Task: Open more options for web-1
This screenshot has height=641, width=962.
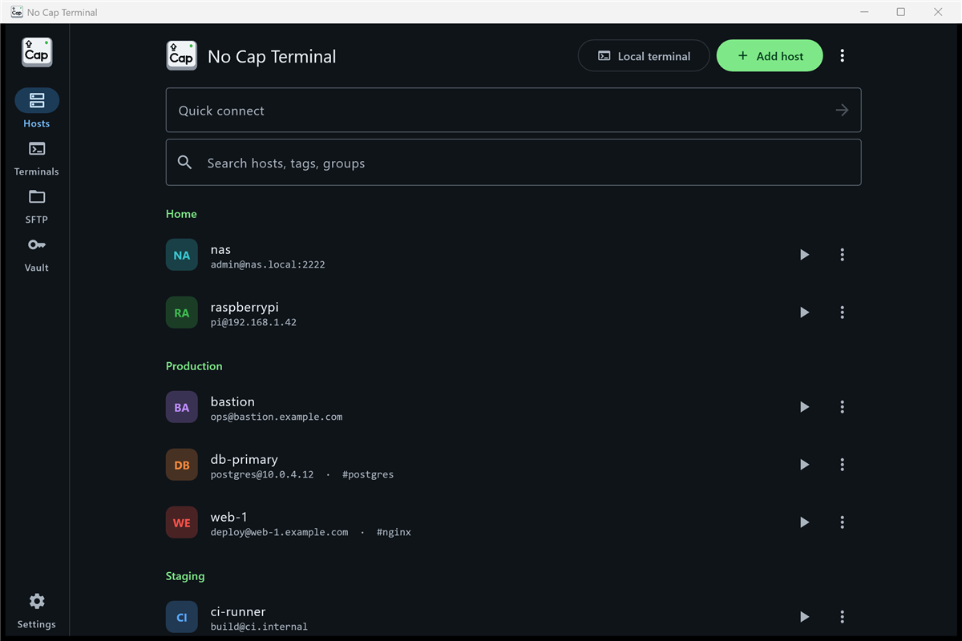Action: [842, 522]
